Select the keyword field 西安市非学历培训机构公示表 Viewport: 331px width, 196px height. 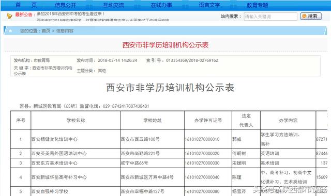tap(43, 71)
